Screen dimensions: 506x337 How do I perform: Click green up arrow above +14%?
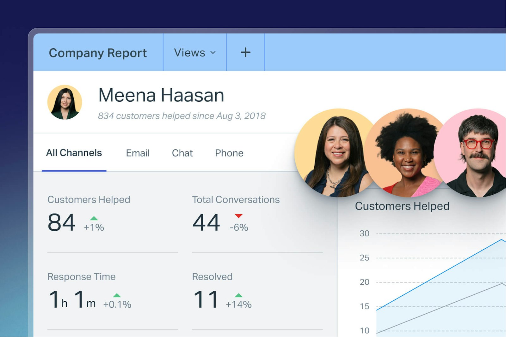pyautogui.click(x=238, y=295)
